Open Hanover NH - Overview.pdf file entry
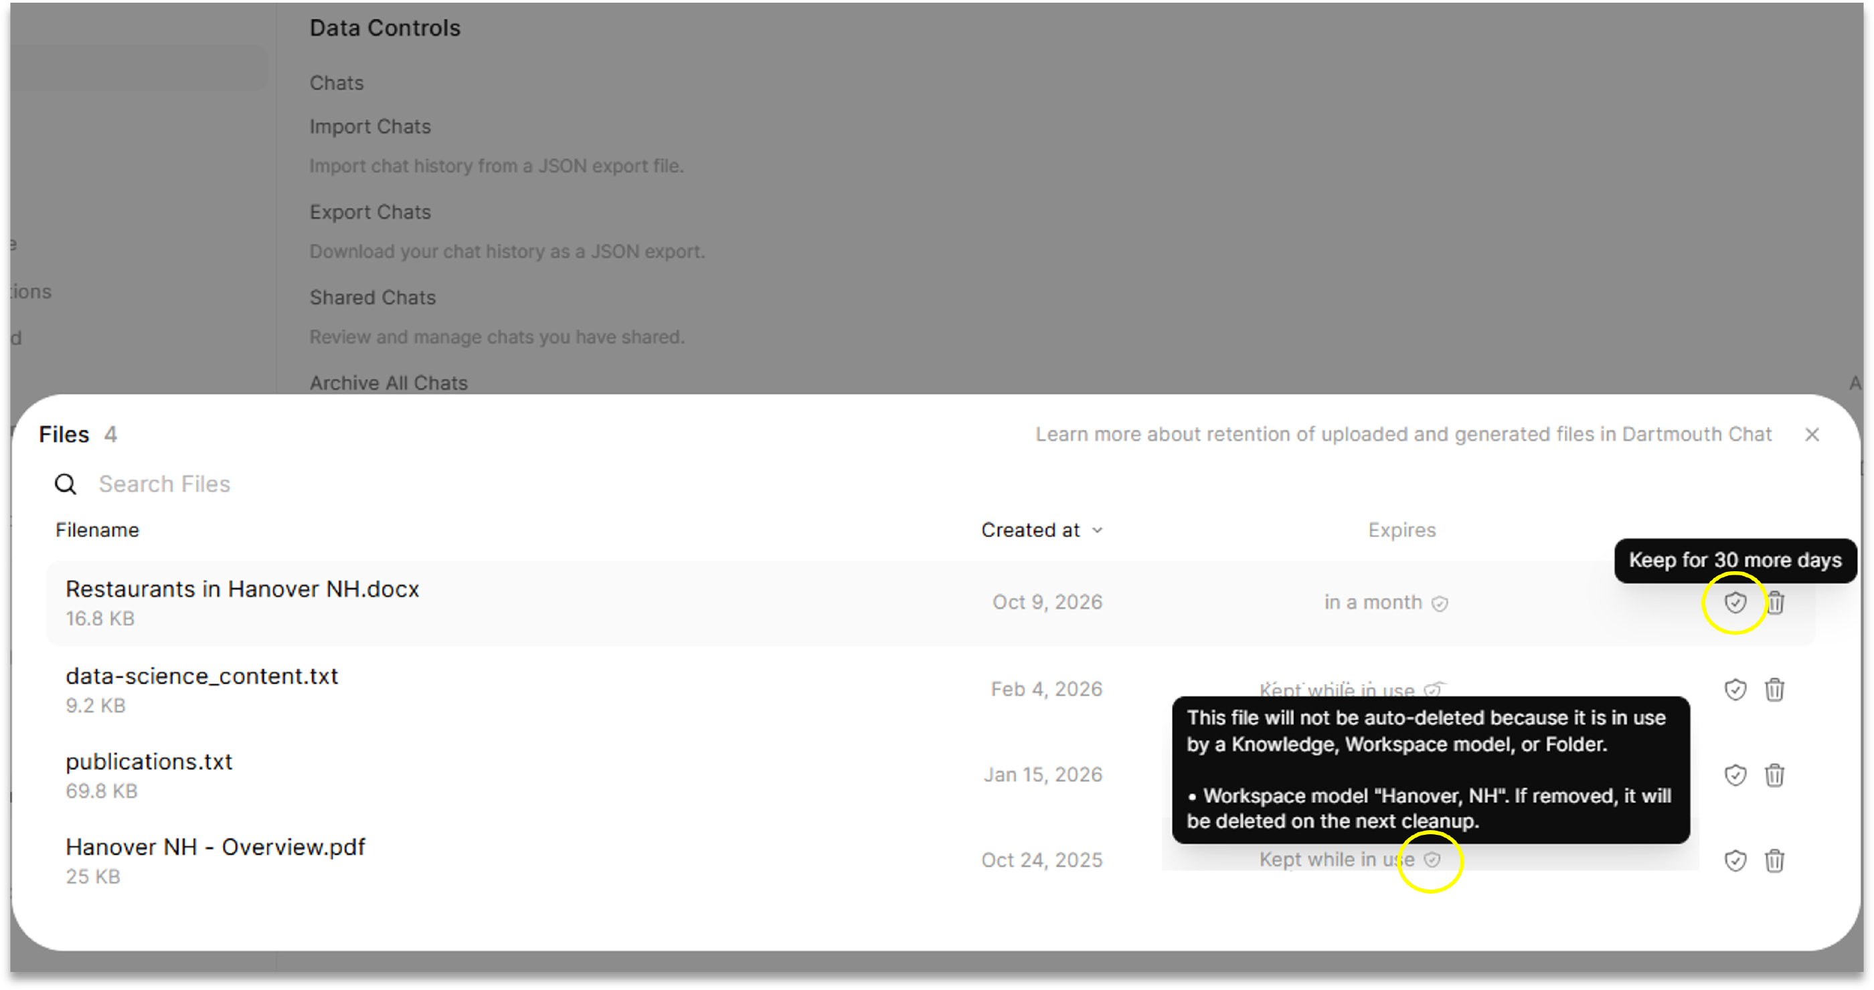The image size is (1874, 990). 216,848
